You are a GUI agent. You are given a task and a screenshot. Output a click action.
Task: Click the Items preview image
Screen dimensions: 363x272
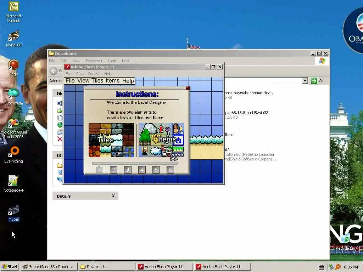pos(161,140)
